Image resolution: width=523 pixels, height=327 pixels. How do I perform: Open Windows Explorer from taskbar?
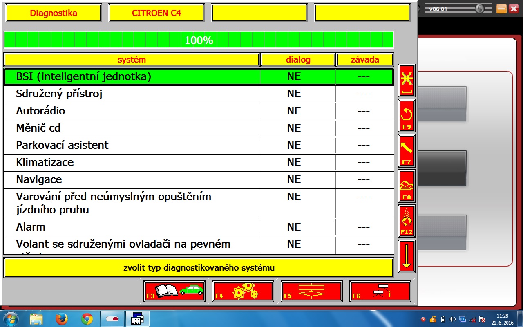point(36,319)
